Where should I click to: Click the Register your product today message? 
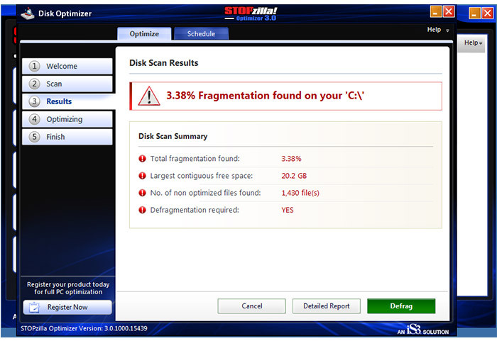point(68,288)
